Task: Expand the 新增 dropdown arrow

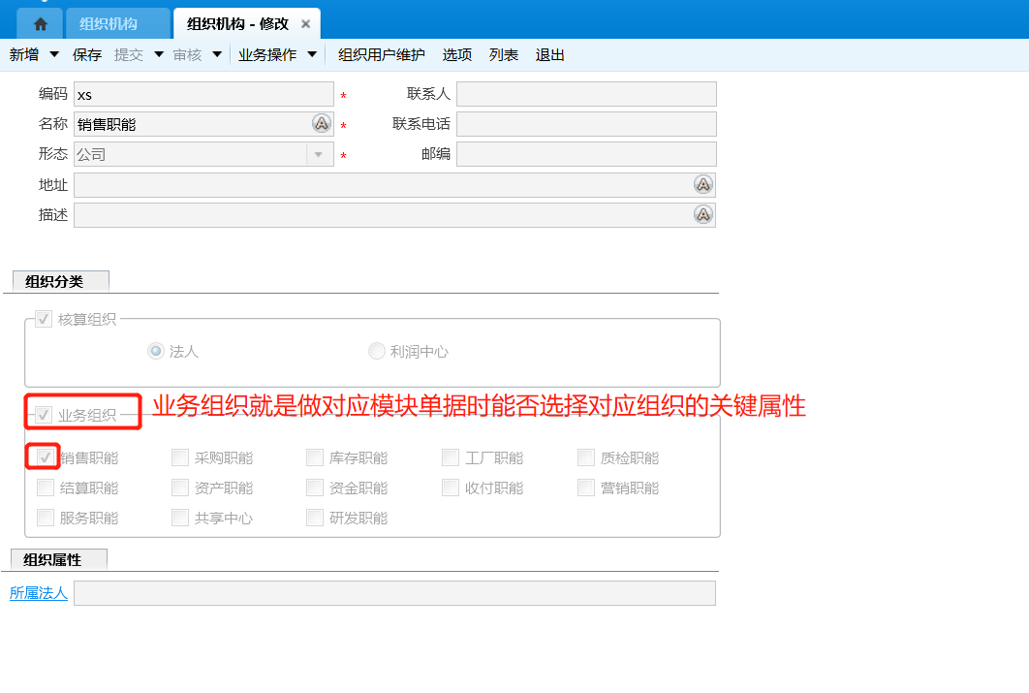Action: (x=54, y=55)
